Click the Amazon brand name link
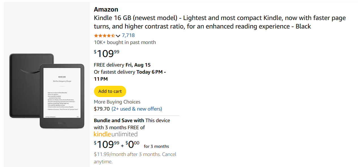This screenshot has height=167, width=358. 106,9
